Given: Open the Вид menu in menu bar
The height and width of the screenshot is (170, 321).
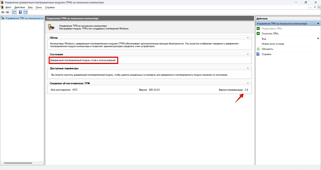Looking at the screenshot, I should (30, 7).
